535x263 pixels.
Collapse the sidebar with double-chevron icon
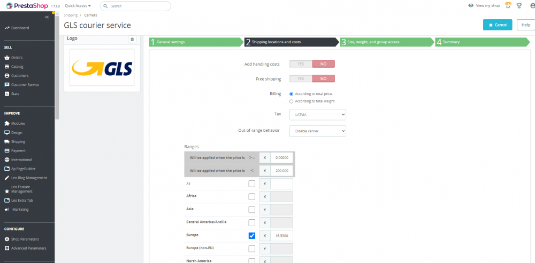[47, 17]
